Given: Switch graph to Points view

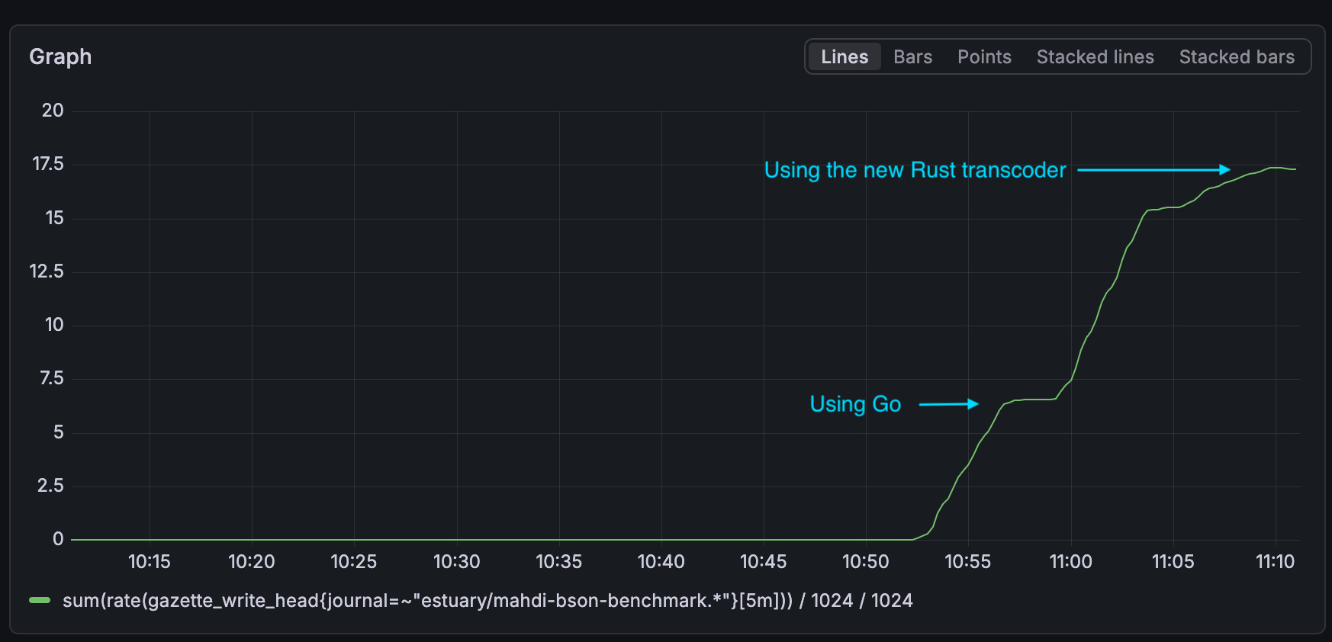Looking at the screenshot, I should [984, 57].
